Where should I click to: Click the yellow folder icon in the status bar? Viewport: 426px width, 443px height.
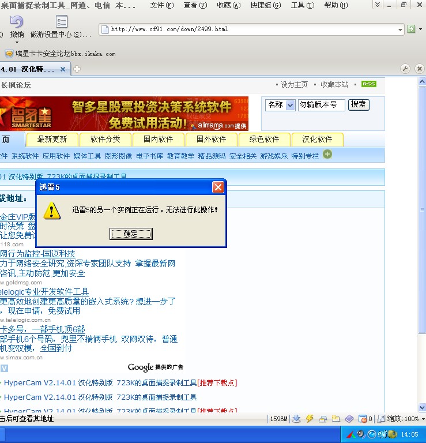(336, 418)
